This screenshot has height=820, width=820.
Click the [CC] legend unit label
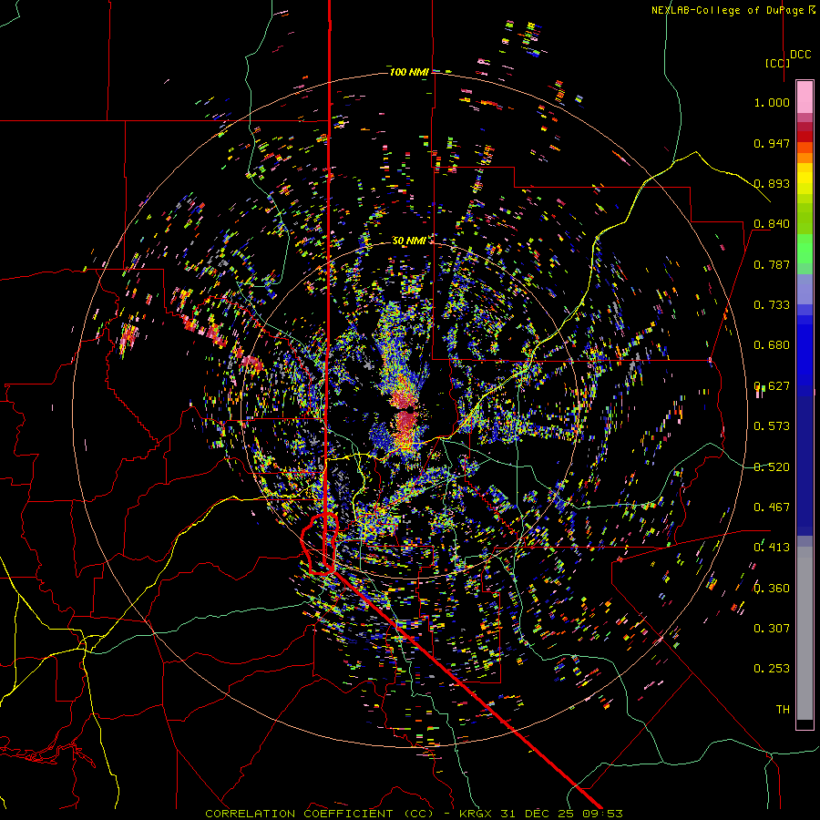(777, 63)
